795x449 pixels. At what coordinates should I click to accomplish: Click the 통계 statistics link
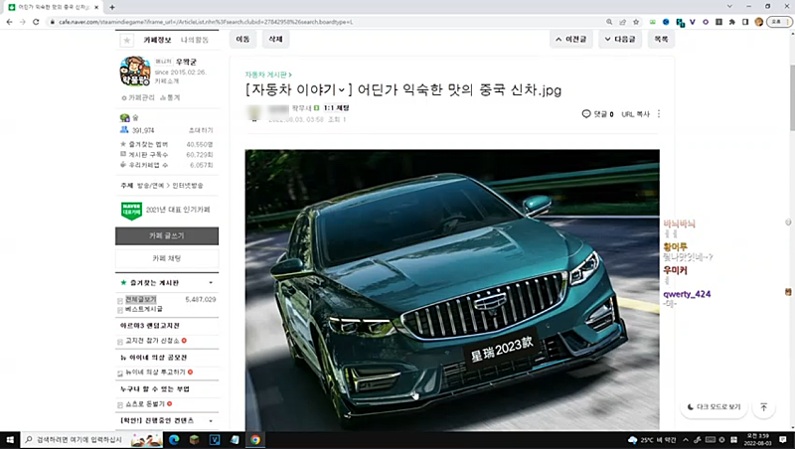click(x=170, y=97)
